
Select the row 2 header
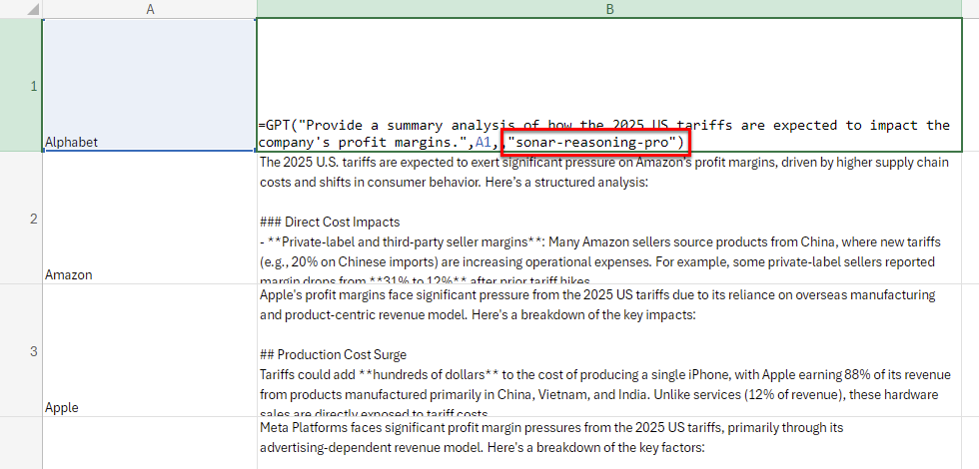click(x=21, y=219)
